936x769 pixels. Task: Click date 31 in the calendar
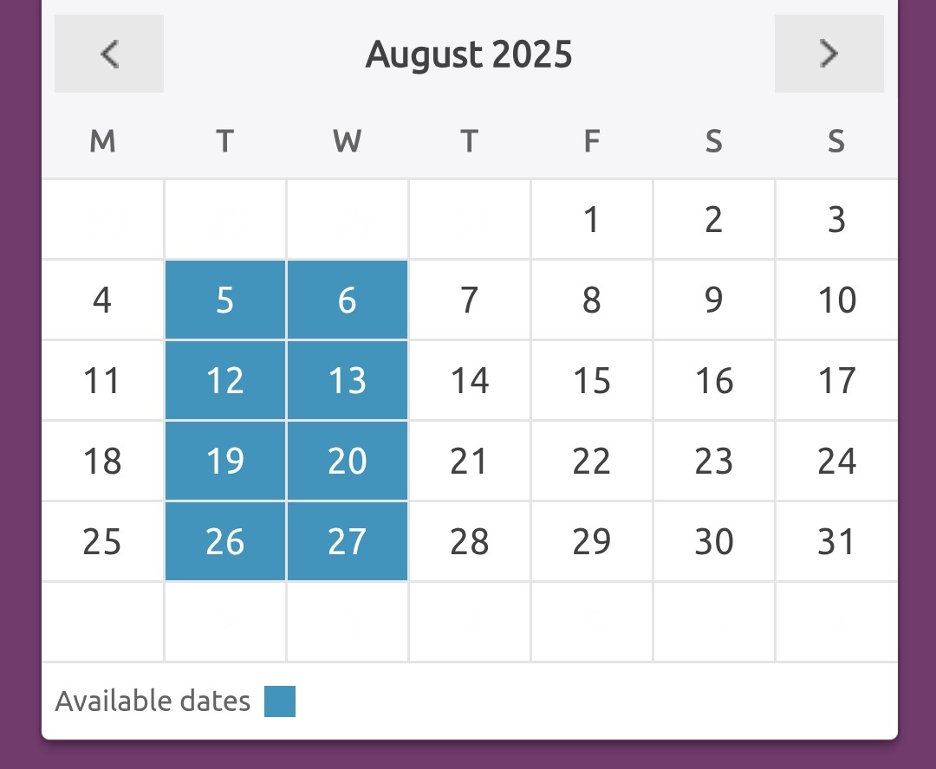(x=836, y=541)
